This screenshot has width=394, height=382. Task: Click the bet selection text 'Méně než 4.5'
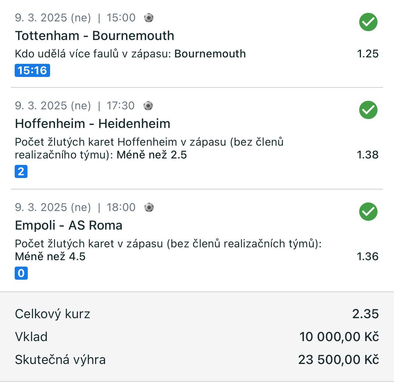[x=50, y=256]
